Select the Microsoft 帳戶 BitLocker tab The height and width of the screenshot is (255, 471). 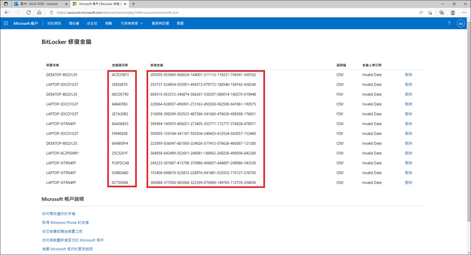pos(100,4)
